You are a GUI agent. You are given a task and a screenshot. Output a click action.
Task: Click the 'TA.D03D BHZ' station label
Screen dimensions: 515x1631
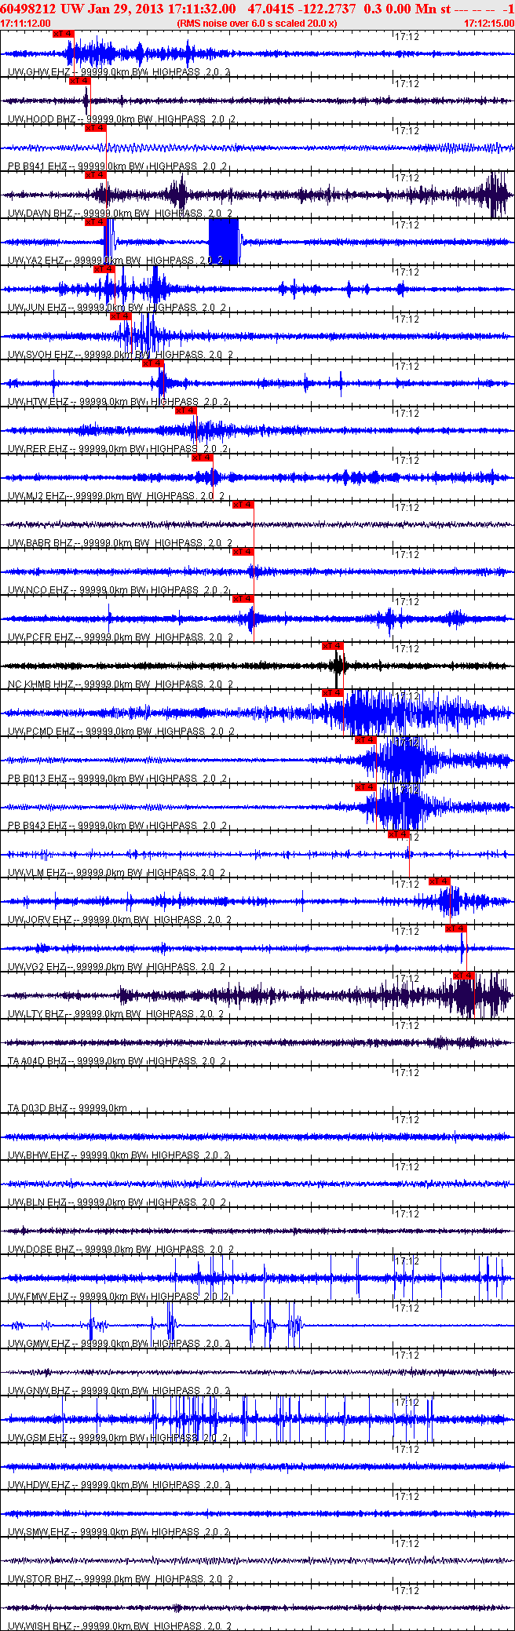(x=38, y=1108)
